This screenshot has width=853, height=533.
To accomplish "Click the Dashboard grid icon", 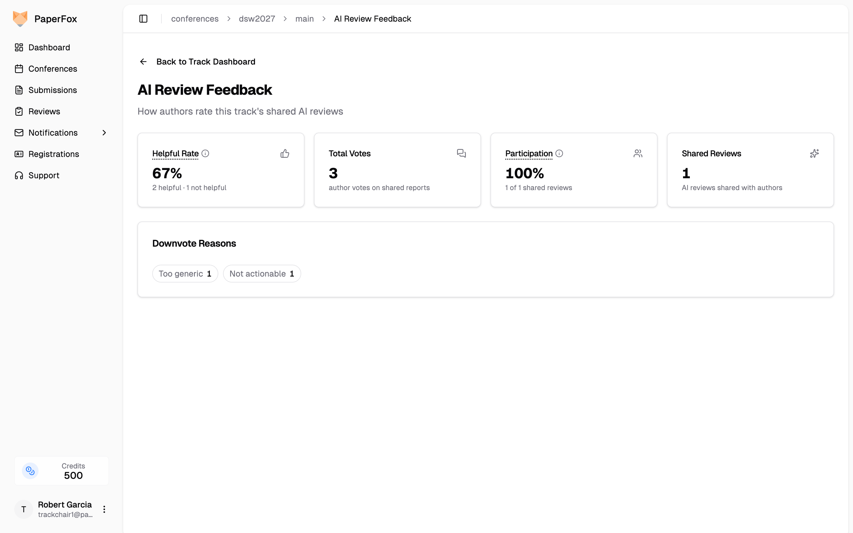I will (19, 47).
